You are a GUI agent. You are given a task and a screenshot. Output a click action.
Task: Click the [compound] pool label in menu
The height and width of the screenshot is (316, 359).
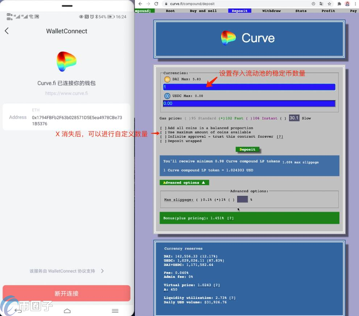[x=144, y=11]
